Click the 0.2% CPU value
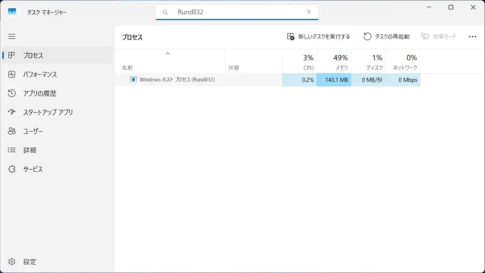The width and height of the screenshot is (485, 273). pyautogui.click(x=299, y=80)
